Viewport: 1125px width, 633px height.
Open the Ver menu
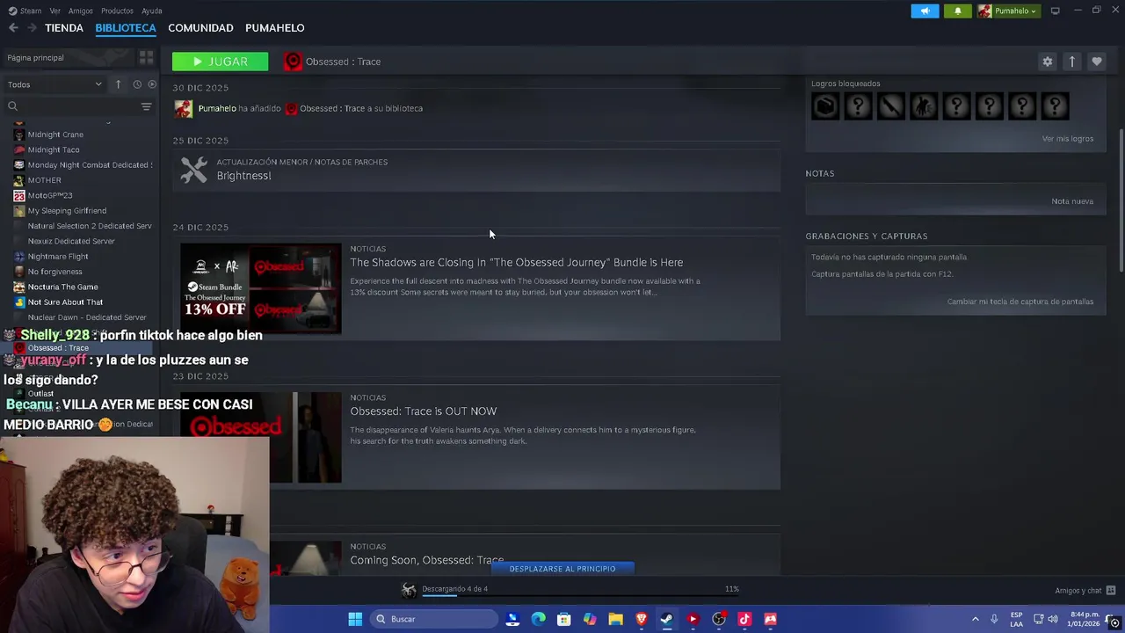coord(55,11)
